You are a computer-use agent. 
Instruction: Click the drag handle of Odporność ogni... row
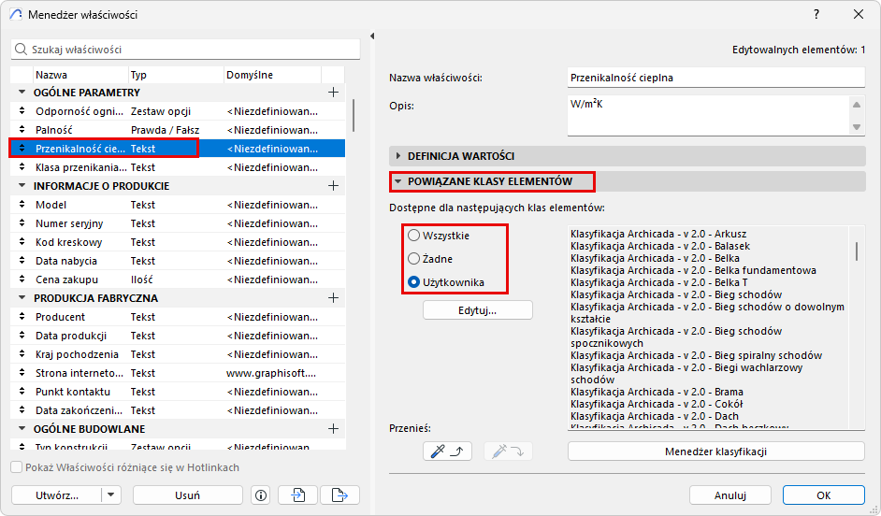coord(22,111)
